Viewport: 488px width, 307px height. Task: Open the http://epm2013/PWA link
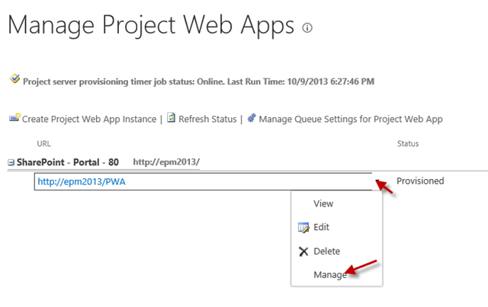point(82,181)
